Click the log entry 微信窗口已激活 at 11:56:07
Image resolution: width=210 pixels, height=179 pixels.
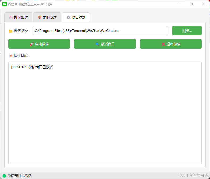point(32,67)
